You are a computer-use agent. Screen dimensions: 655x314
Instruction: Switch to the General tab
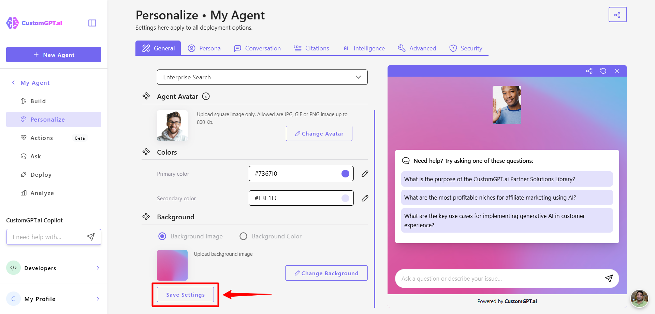pos(158,48)
